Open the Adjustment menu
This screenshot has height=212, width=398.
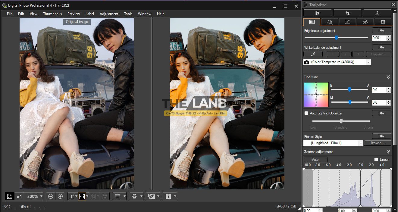[109, 14]
